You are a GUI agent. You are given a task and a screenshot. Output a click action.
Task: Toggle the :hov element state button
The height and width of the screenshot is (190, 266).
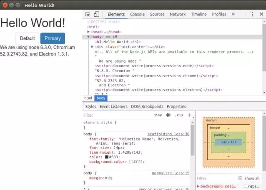158,115
